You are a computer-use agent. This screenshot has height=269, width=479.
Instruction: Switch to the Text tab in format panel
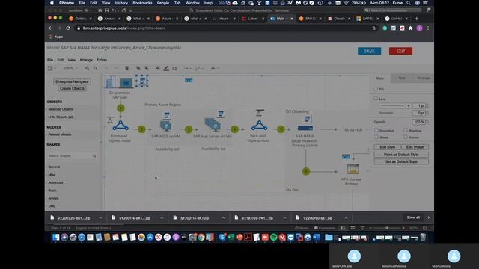coord(402,78)
